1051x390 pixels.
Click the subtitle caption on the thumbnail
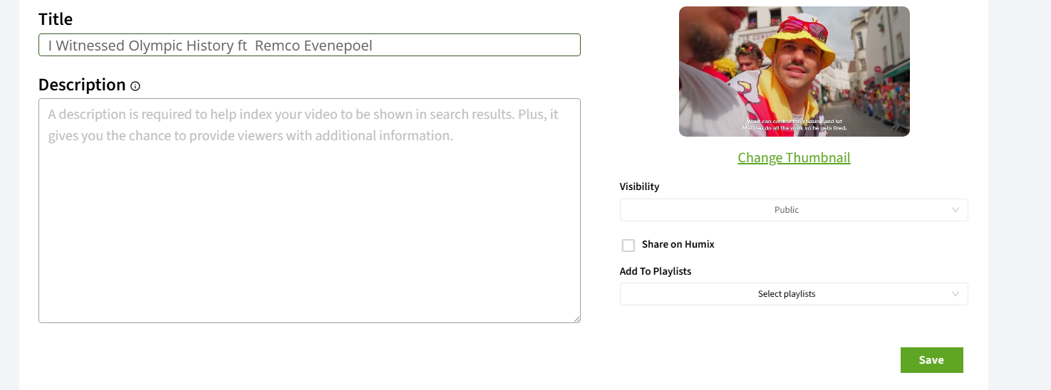(x=794, y=125)
